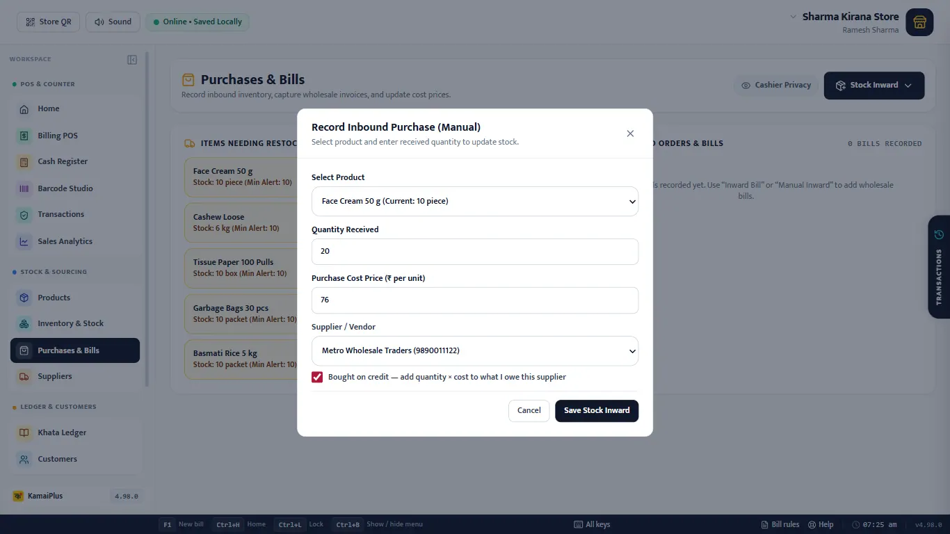Expand the Stock Inward dropdown button
This screenshot has width=950, height=534.
874,85
